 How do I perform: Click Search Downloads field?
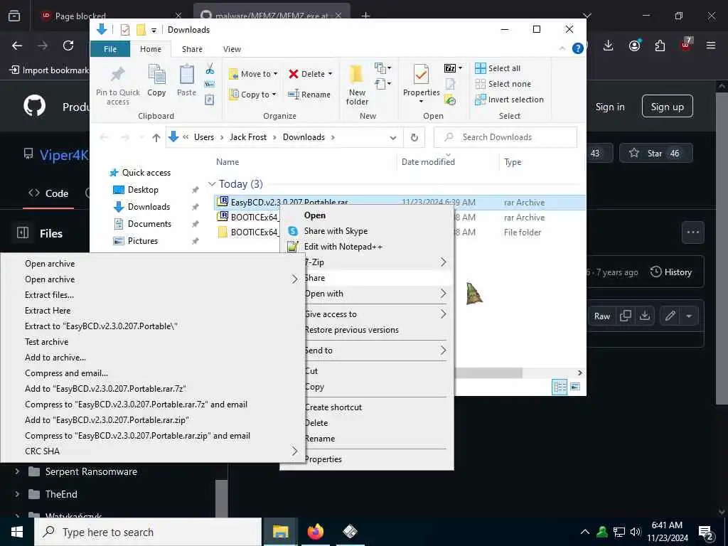point(505,137)
